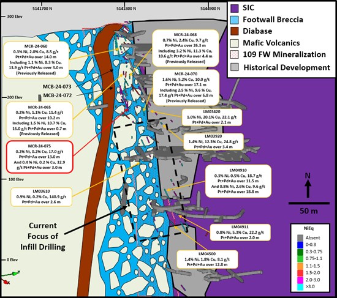The image size is (337, 298).
Task: Click the 50 m scale bar
Action: [309, 203]
